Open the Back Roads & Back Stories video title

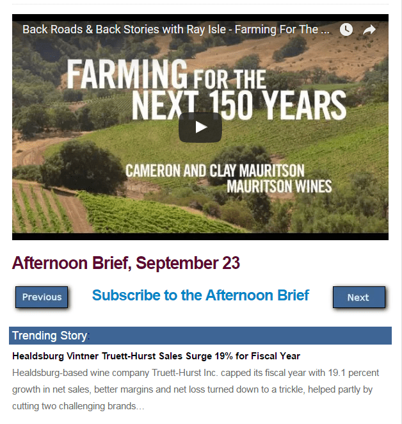176,29
